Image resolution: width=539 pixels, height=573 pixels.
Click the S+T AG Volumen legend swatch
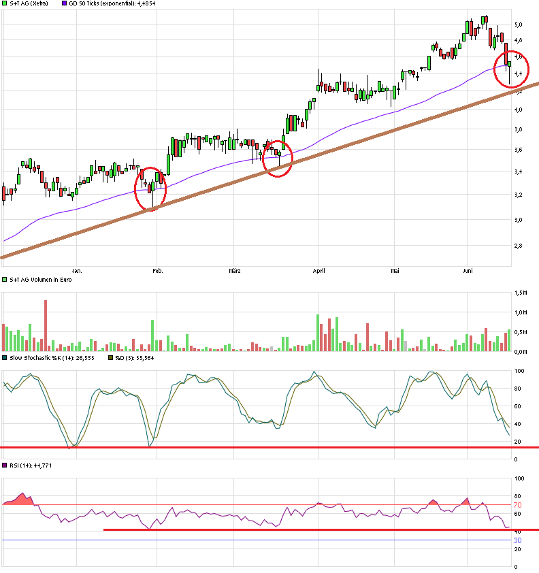coord(5,280)
